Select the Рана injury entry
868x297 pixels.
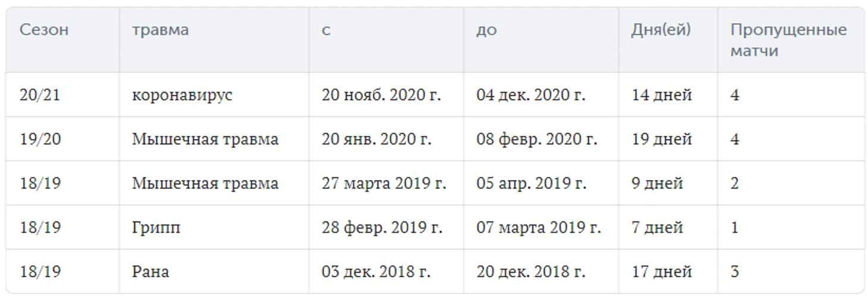(x=150, y=271)
